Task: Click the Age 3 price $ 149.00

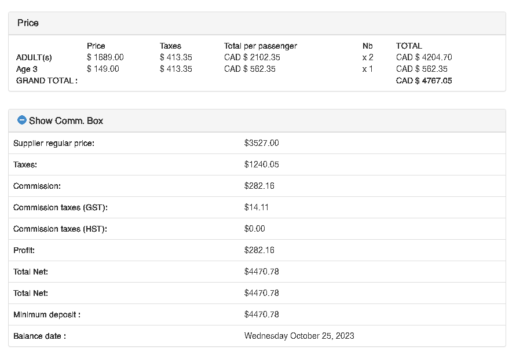Action: coord(103,69)
